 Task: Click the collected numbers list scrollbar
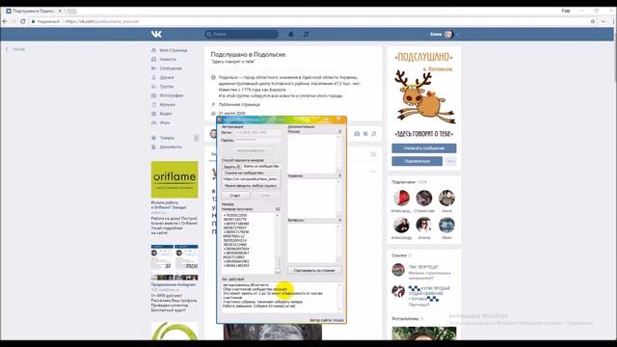(278, 243)
